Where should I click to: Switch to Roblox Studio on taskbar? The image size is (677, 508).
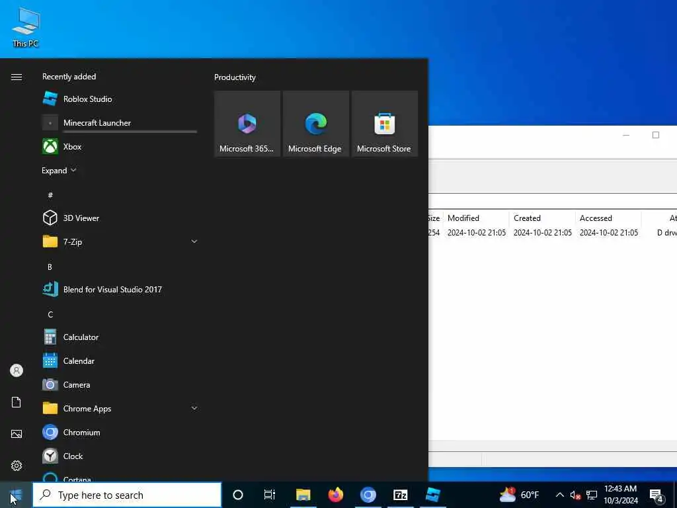[x=432, y=495]
